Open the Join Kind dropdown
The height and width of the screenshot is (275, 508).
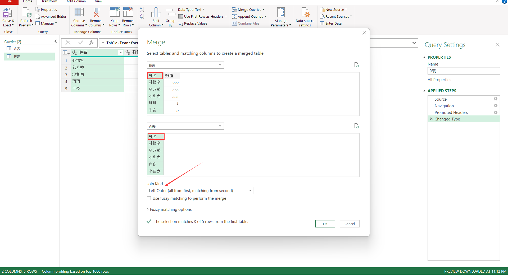click(x=200, y=191)
